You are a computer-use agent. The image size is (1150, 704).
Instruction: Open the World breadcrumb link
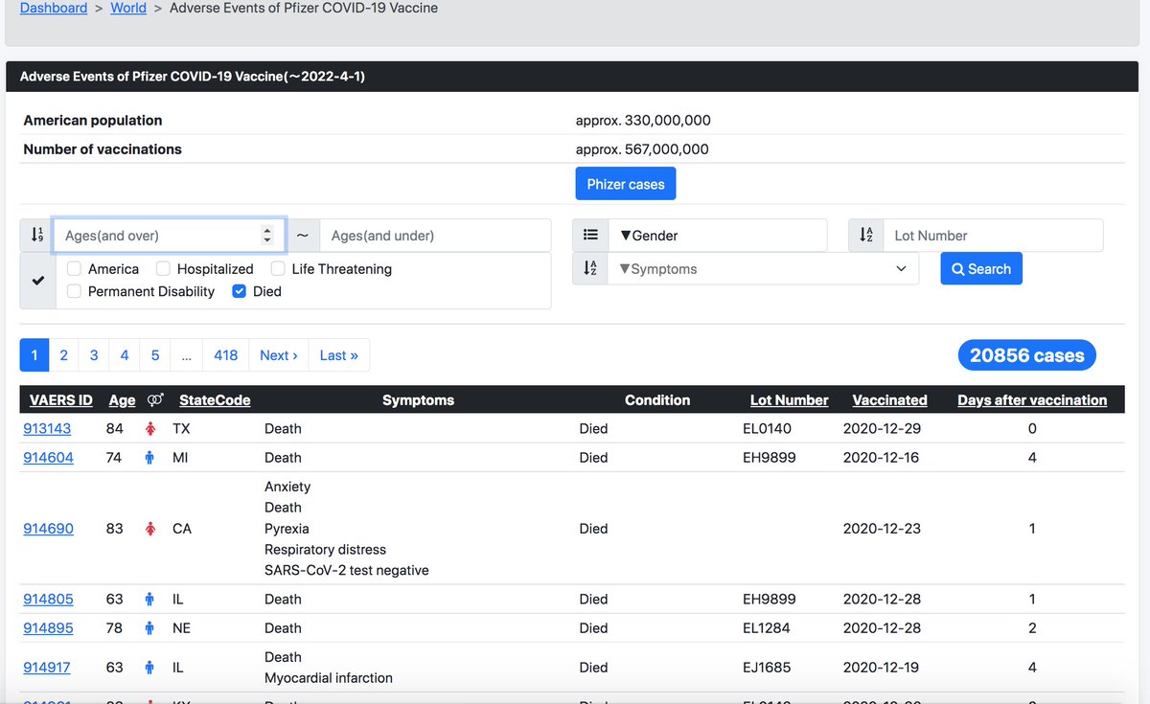(x=128, y=8)
